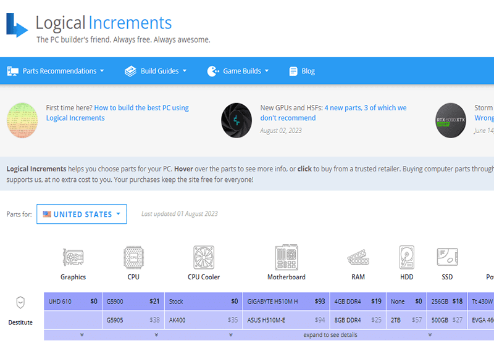
Task: Select 4GB DDR4 RAM cell
Action: [358, 302]
